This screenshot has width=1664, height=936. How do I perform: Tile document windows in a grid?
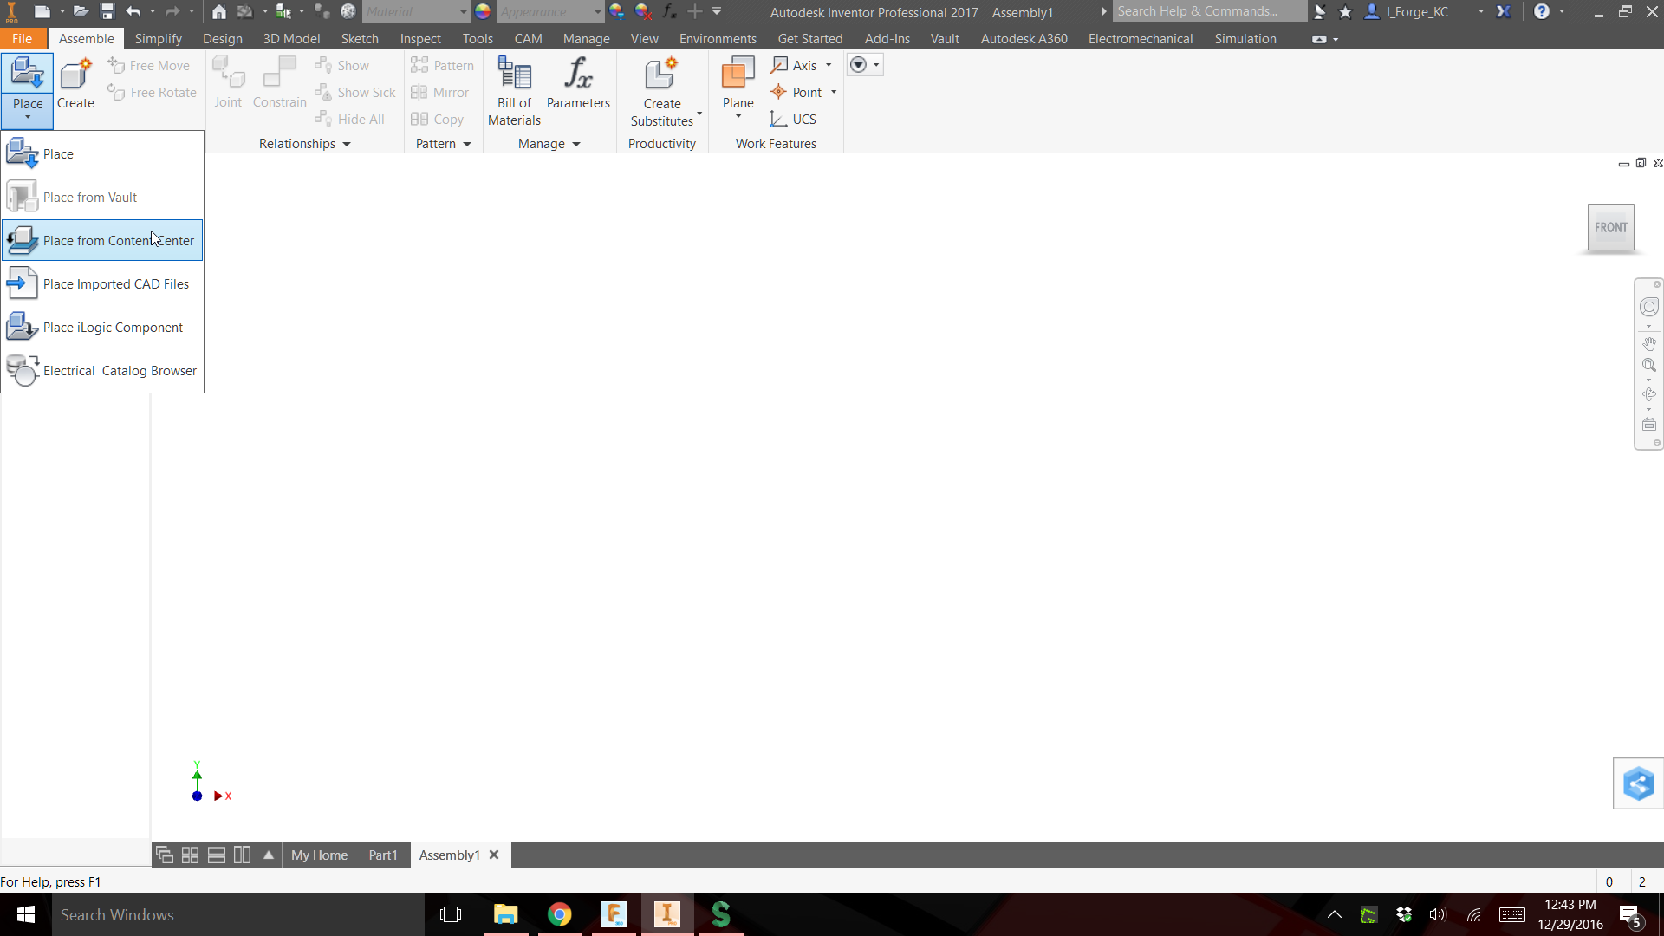tap(190, 855)
